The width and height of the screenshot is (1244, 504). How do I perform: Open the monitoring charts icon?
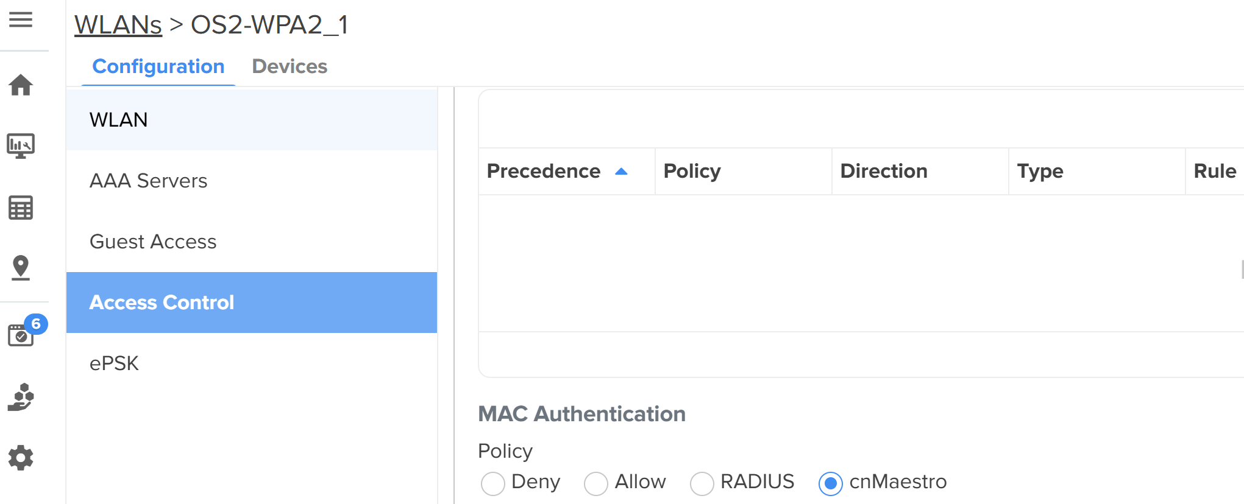pyautogui.click(x=21, y=146)
